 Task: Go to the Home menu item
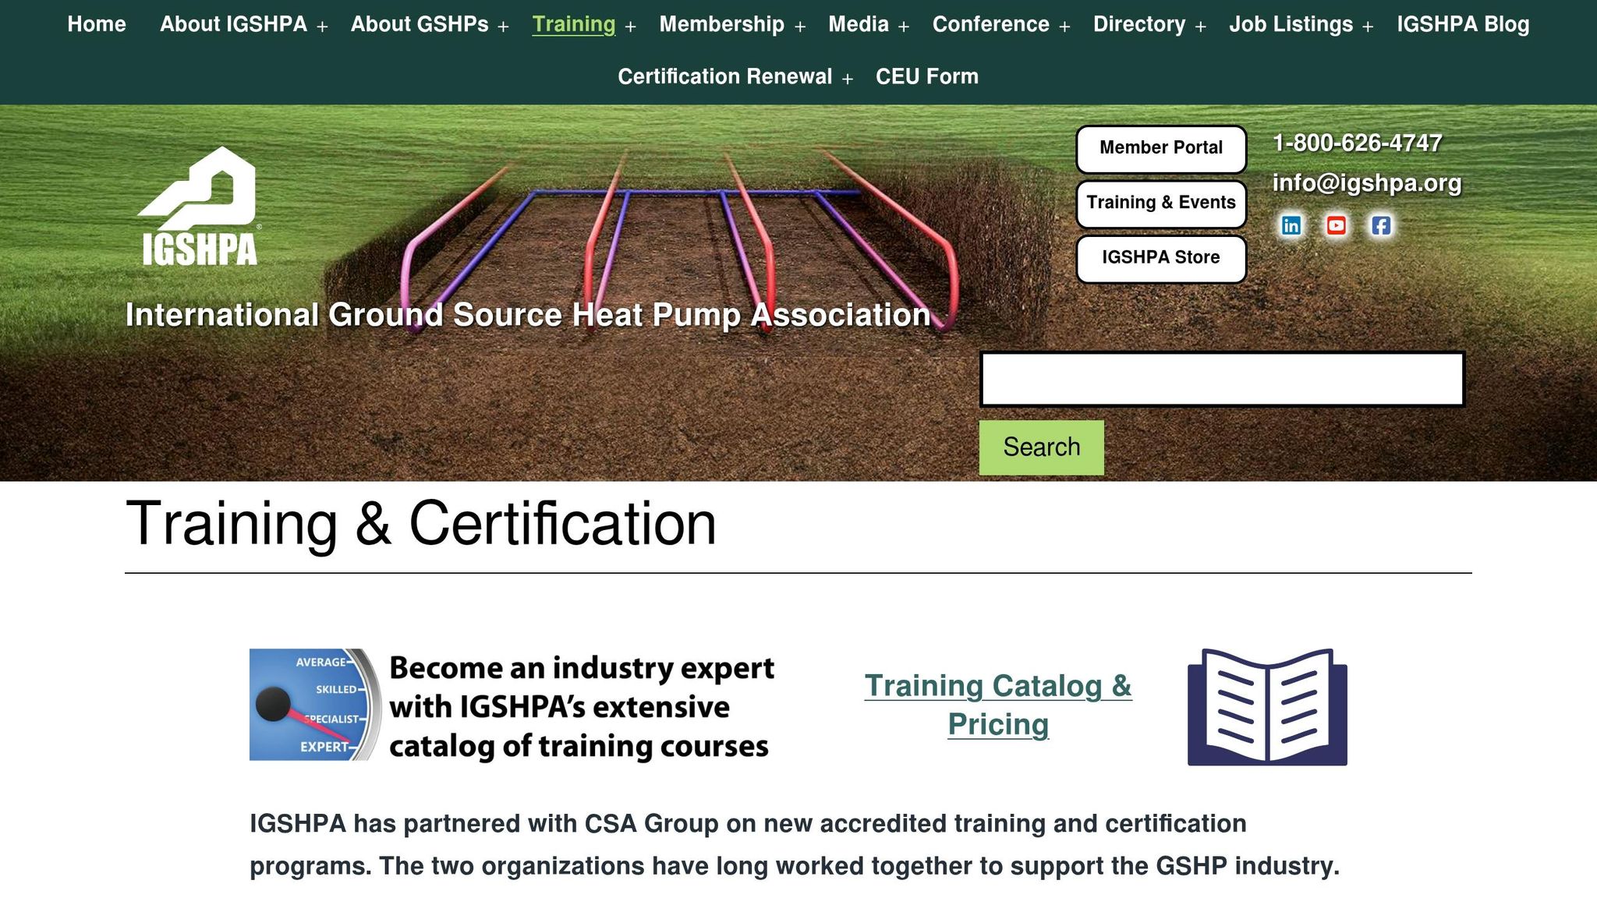pos(97,24)
